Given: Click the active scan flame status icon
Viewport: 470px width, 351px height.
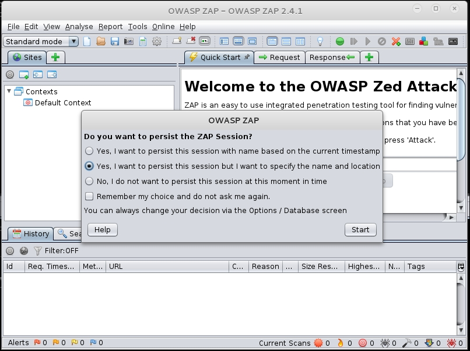Looking at the screenshot, I should point(340,343).
